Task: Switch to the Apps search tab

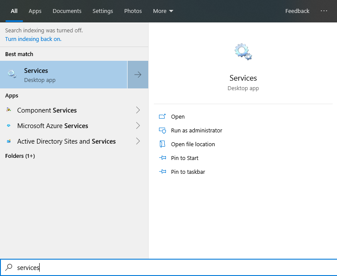Action: (35, 11)
